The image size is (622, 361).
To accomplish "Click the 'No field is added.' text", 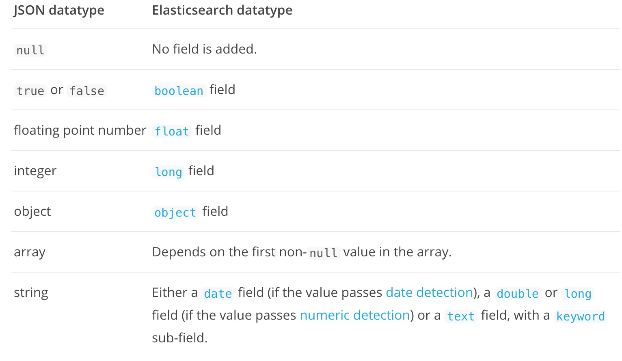I will [204, 49].
